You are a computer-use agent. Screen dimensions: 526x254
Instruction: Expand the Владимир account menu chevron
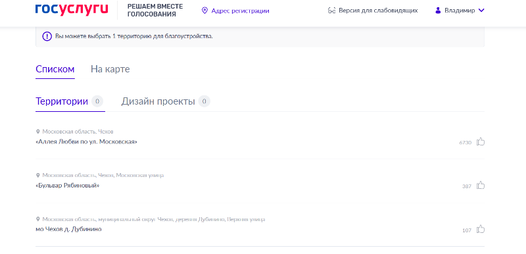[x=481, y=11]
